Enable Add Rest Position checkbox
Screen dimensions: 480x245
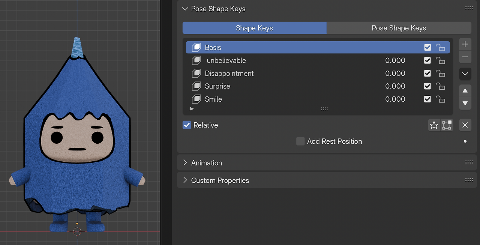click(300, 141)
